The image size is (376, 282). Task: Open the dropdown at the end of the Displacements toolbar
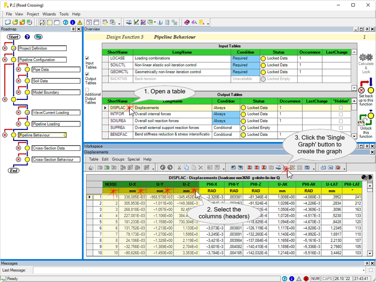314,169
